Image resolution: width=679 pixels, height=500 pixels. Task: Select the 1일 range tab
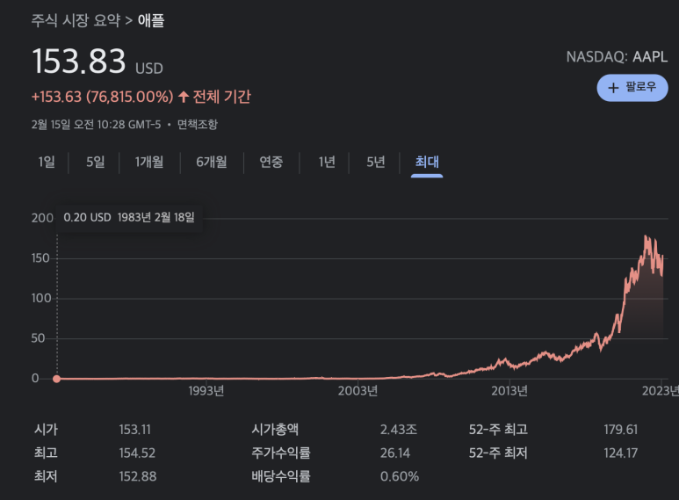(47, 162)
